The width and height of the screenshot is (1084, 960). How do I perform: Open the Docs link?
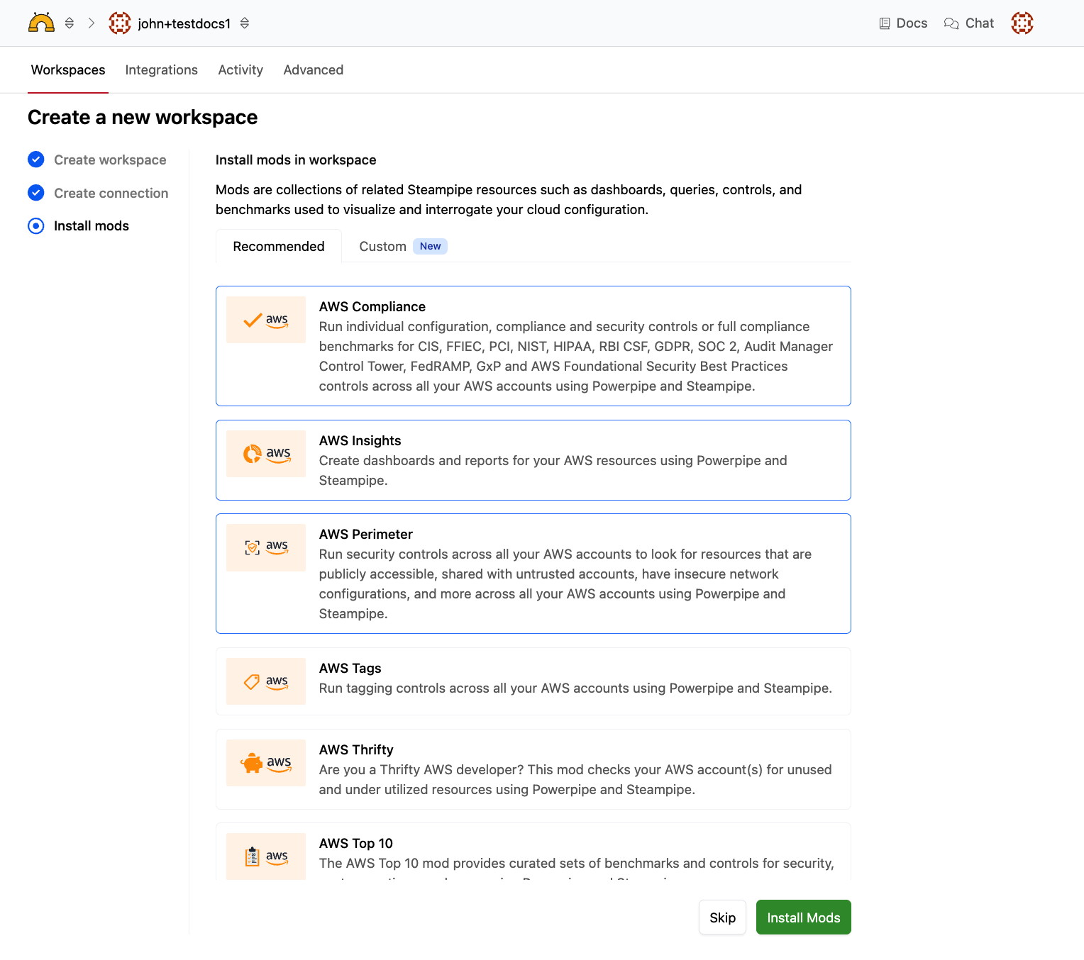point(903,23)
